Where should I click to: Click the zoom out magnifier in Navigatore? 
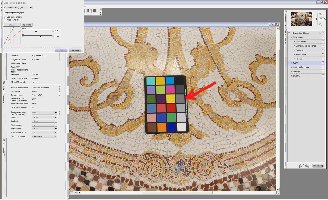tap(321, 24)
